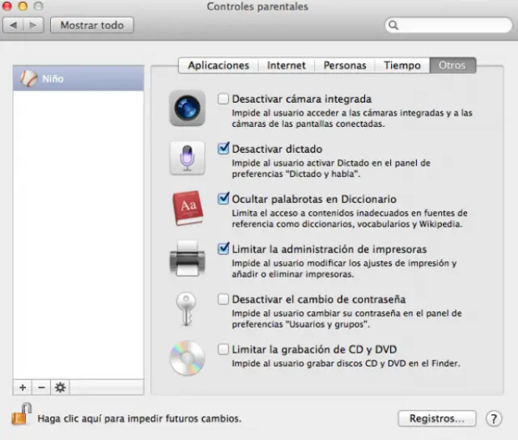Click the password key icon
Viewport: 518px width, 440px height.
click(187, 308)
